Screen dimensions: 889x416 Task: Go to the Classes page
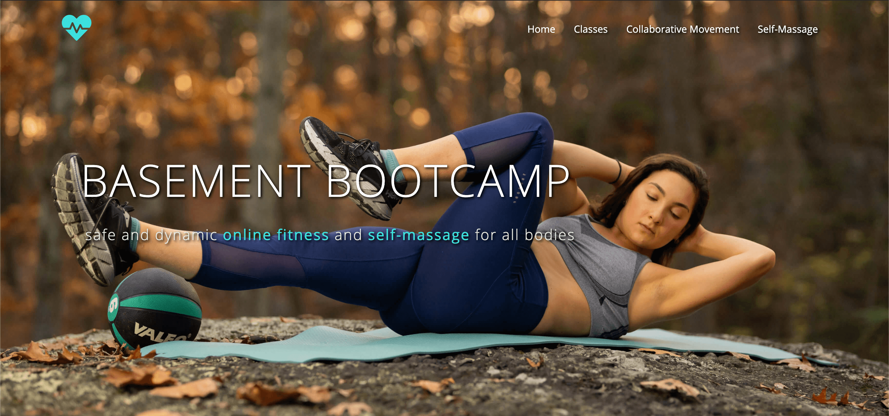click(591, 29)
